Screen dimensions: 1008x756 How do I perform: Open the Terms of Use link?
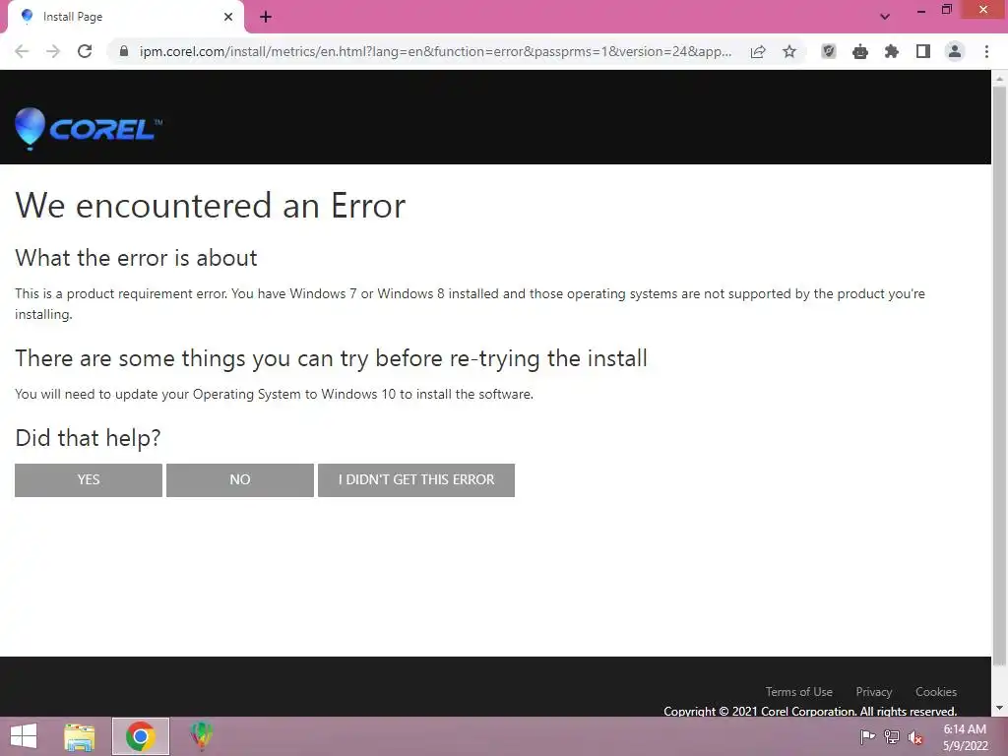point(799,692)
